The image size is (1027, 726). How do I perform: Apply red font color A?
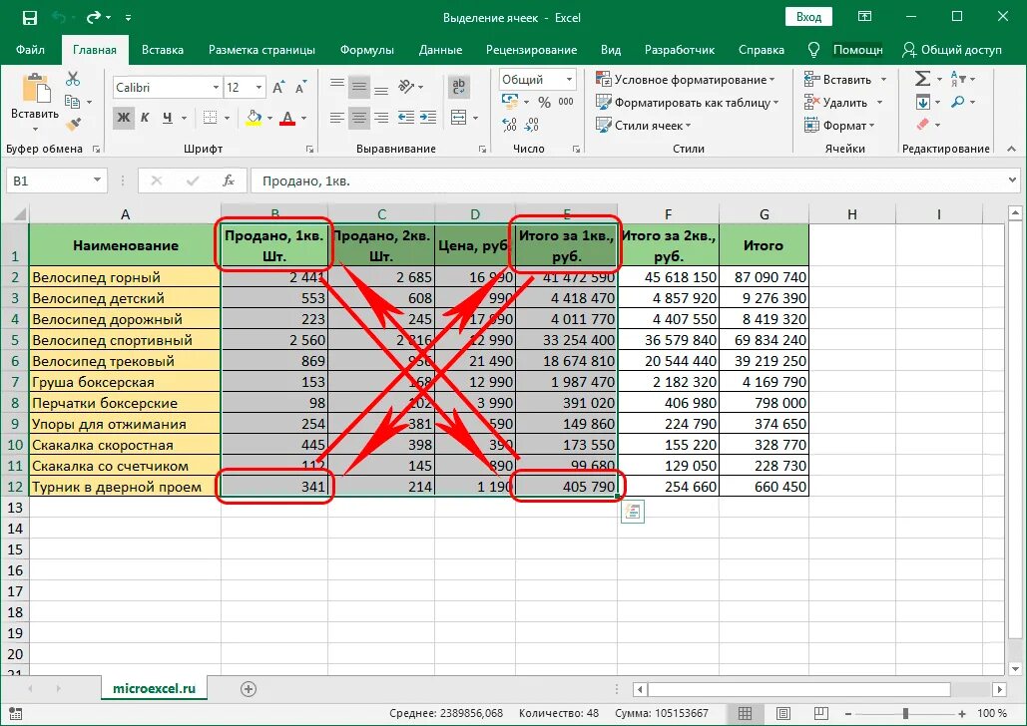286,118
